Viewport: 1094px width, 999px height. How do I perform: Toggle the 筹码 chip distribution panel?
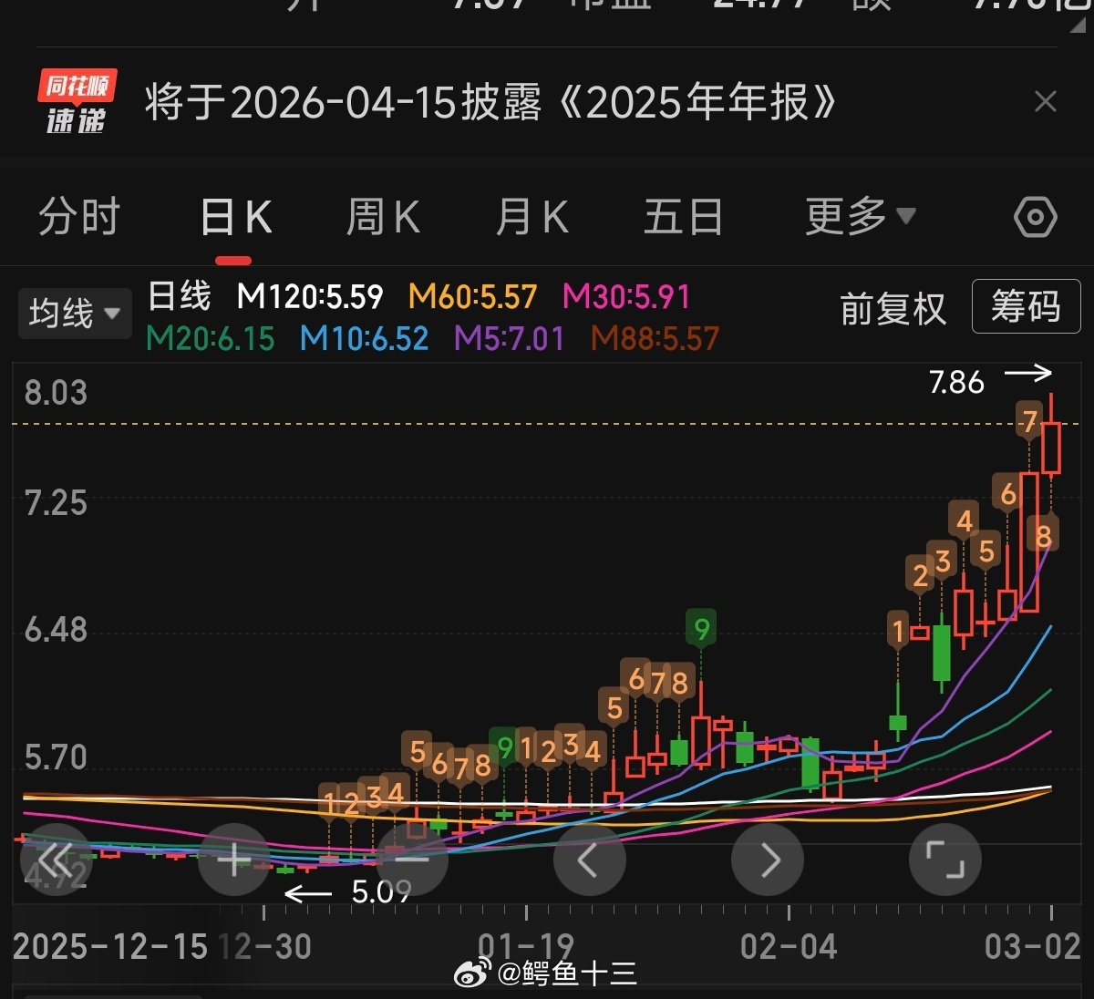pyautogui.click(x=1026, y=308)
